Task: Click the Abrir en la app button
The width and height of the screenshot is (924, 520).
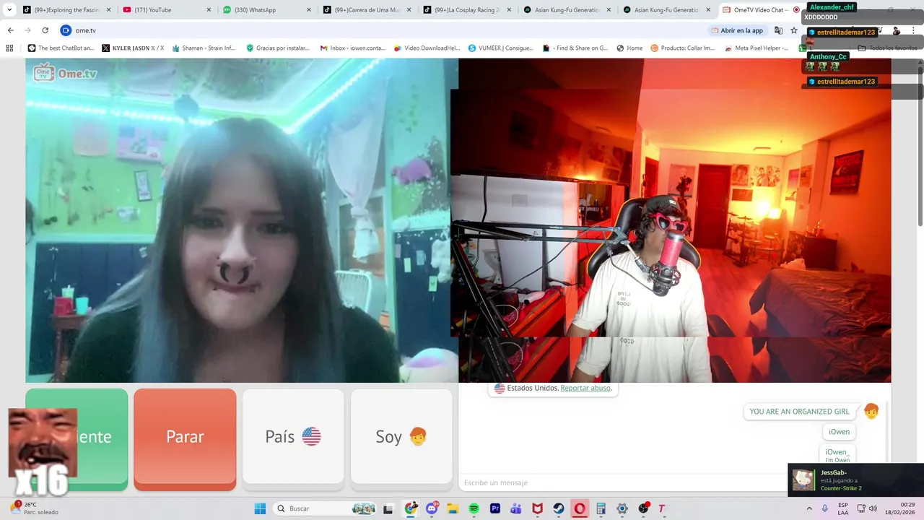Action: (737, 30)
